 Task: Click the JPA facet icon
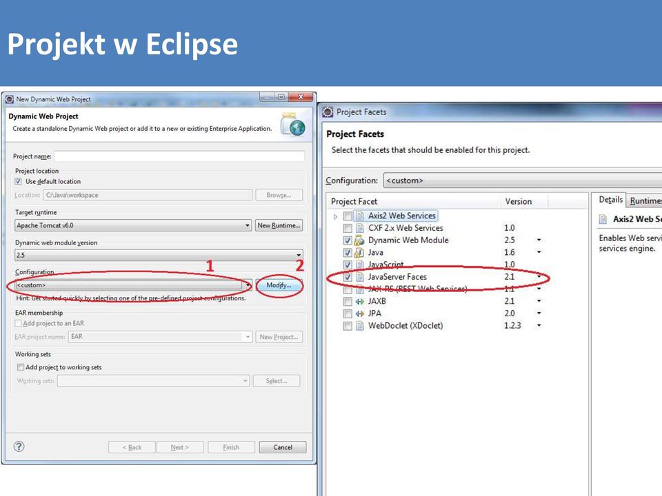pyautogui.click(x=360, y=314)
